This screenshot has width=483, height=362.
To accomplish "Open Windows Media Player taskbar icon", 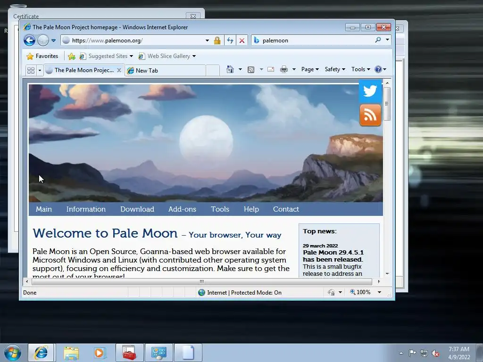I will click(100, 353).
